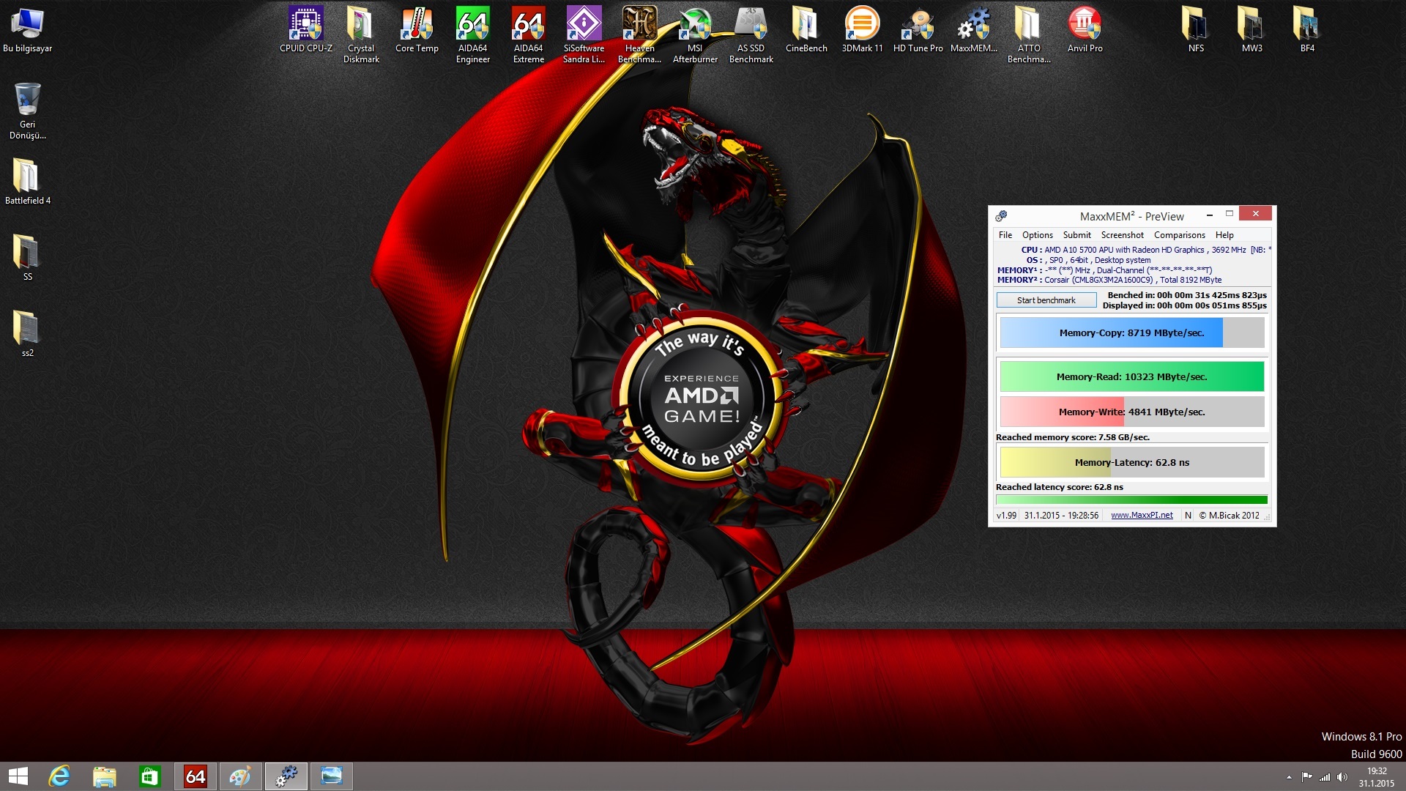The width and height of the screenshot is (1406, 791).
Task: Select the SS folder on desktop
Action: click(27, 258)
